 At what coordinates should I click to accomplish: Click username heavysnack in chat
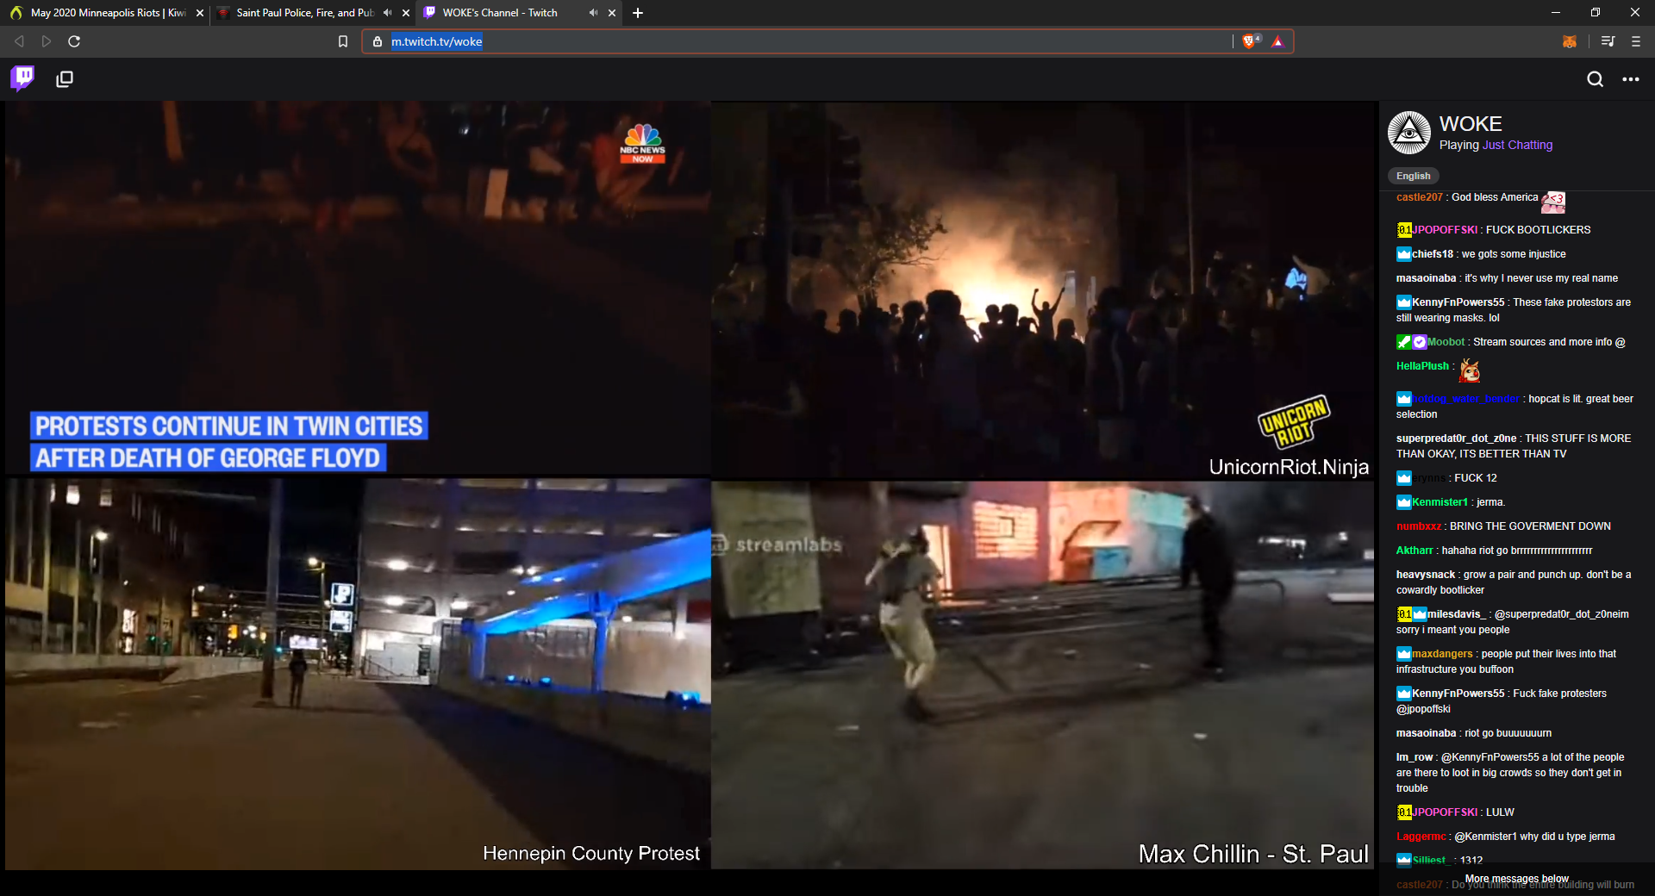[1426, 575]
